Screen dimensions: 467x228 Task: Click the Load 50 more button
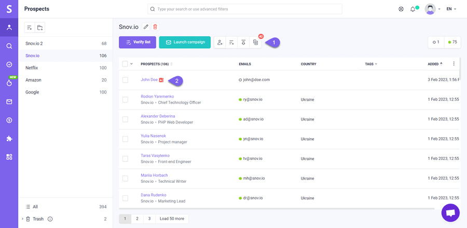[172, 219]
